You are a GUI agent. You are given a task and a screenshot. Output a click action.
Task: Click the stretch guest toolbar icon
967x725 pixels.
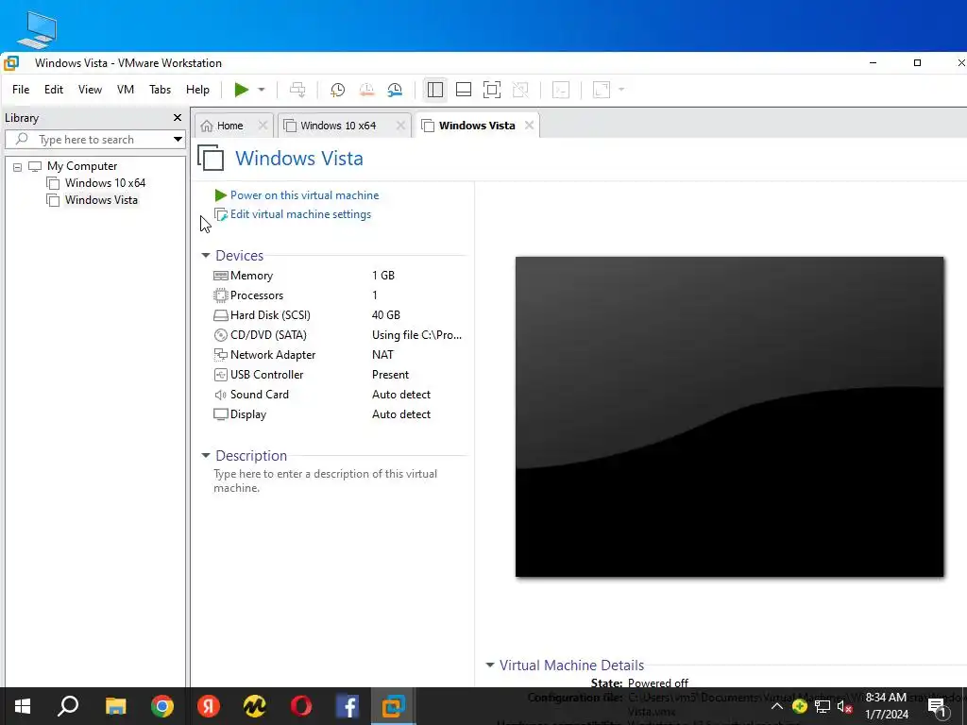click(x=602, y=90)
